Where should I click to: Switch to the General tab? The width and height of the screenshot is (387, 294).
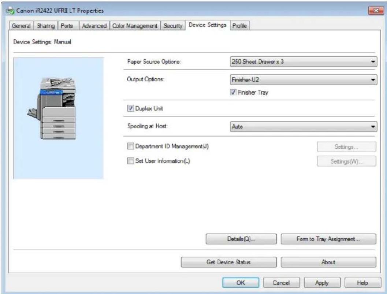21,26
